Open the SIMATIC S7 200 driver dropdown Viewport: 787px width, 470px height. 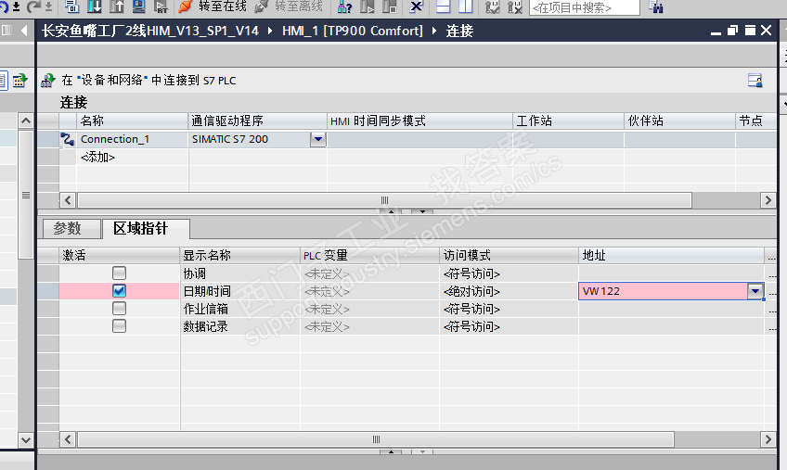318,139
